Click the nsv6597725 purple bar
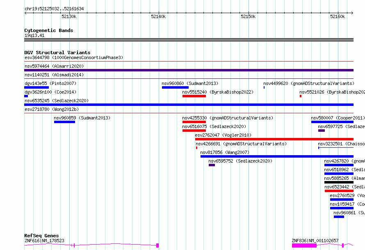365x250 pixels. pos(322,131)
